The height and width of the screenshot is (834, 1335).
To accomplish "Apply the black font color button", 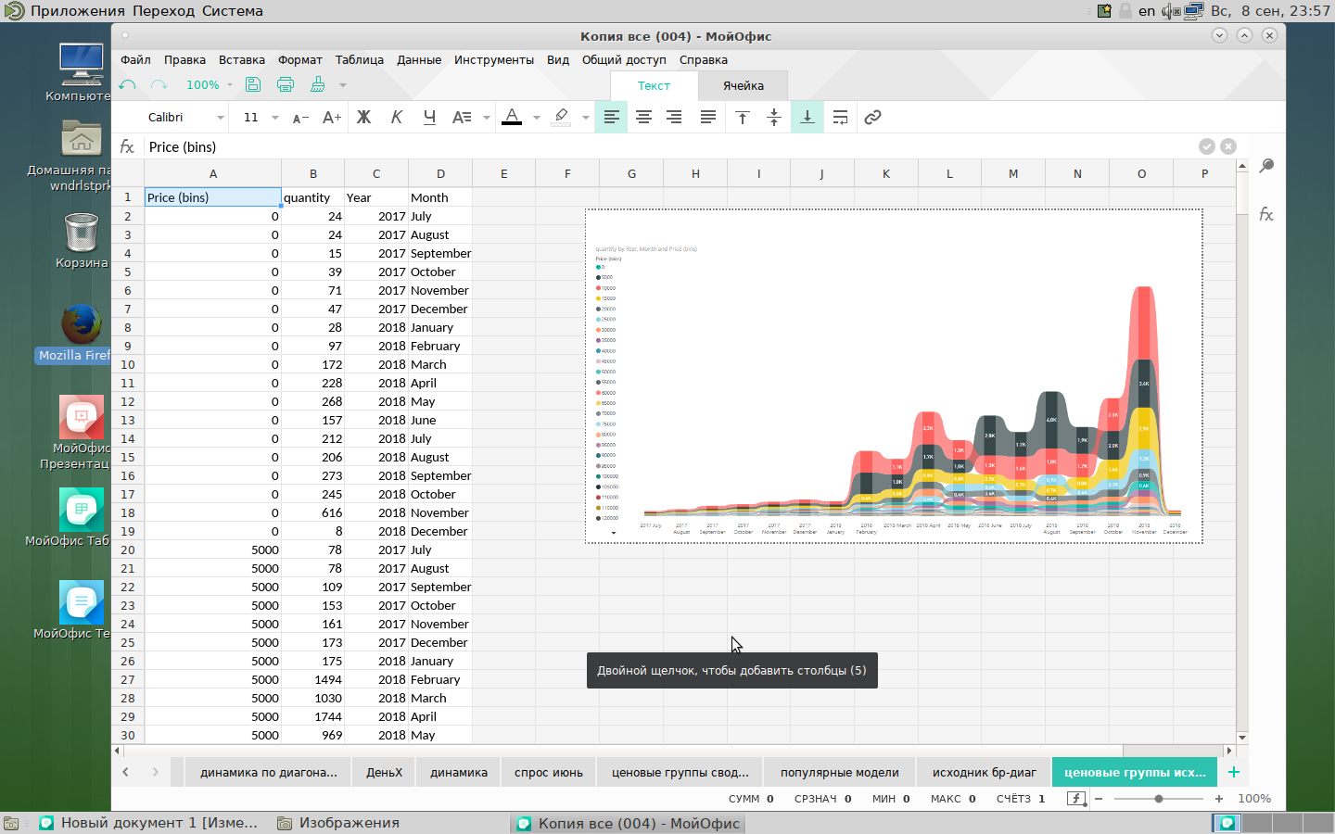I will pyautogui.click(x=512, y=118).
